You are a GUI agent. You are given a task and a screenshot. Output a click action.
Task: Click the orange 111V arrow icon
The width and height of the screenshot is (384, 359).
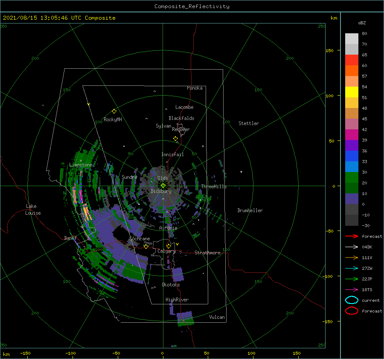(x=352, y=257)
